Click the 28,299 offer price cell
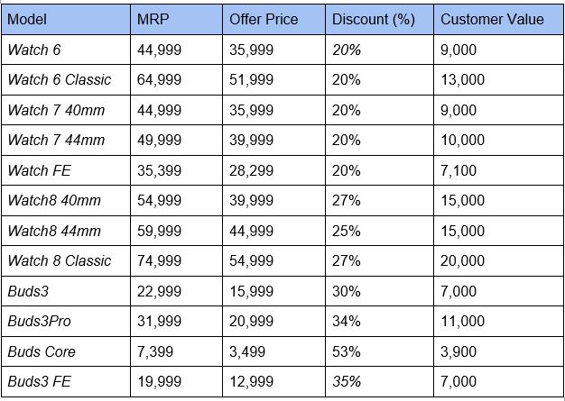 (252, 170)
